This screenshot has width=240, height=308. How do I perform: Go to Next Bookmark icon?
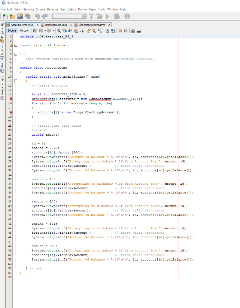coord(94,31)
